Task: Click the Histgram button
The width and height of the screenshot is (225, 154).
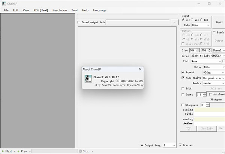Action: tap(216, 100)
